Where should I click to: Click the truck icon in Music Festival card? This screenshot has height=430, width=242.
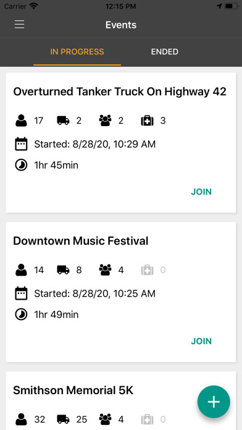click(x=63, y=270)
